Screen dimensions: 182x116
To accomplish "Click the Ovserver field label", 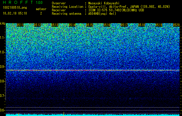I will [x=59, y=3].
